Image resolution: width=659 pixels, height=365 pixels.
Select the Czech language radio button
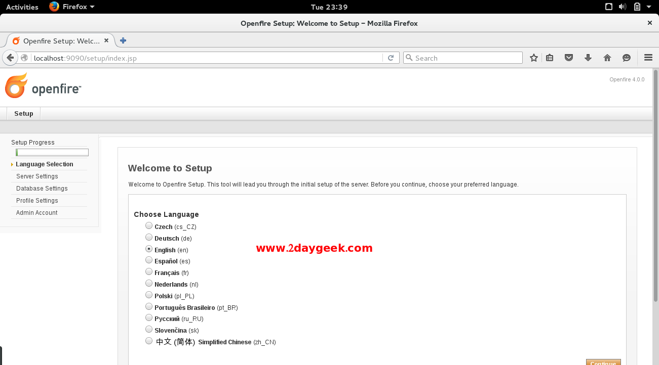(x=149, y=225)
